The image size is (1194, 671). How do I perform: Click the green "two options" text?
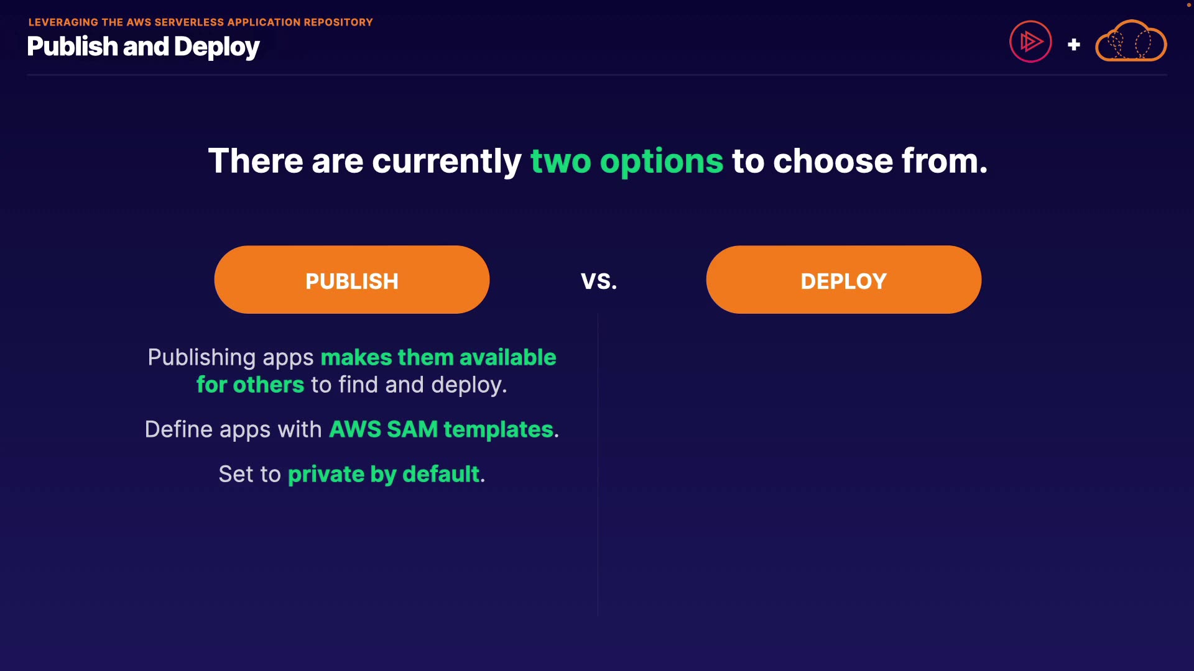(x=626, y=162)
